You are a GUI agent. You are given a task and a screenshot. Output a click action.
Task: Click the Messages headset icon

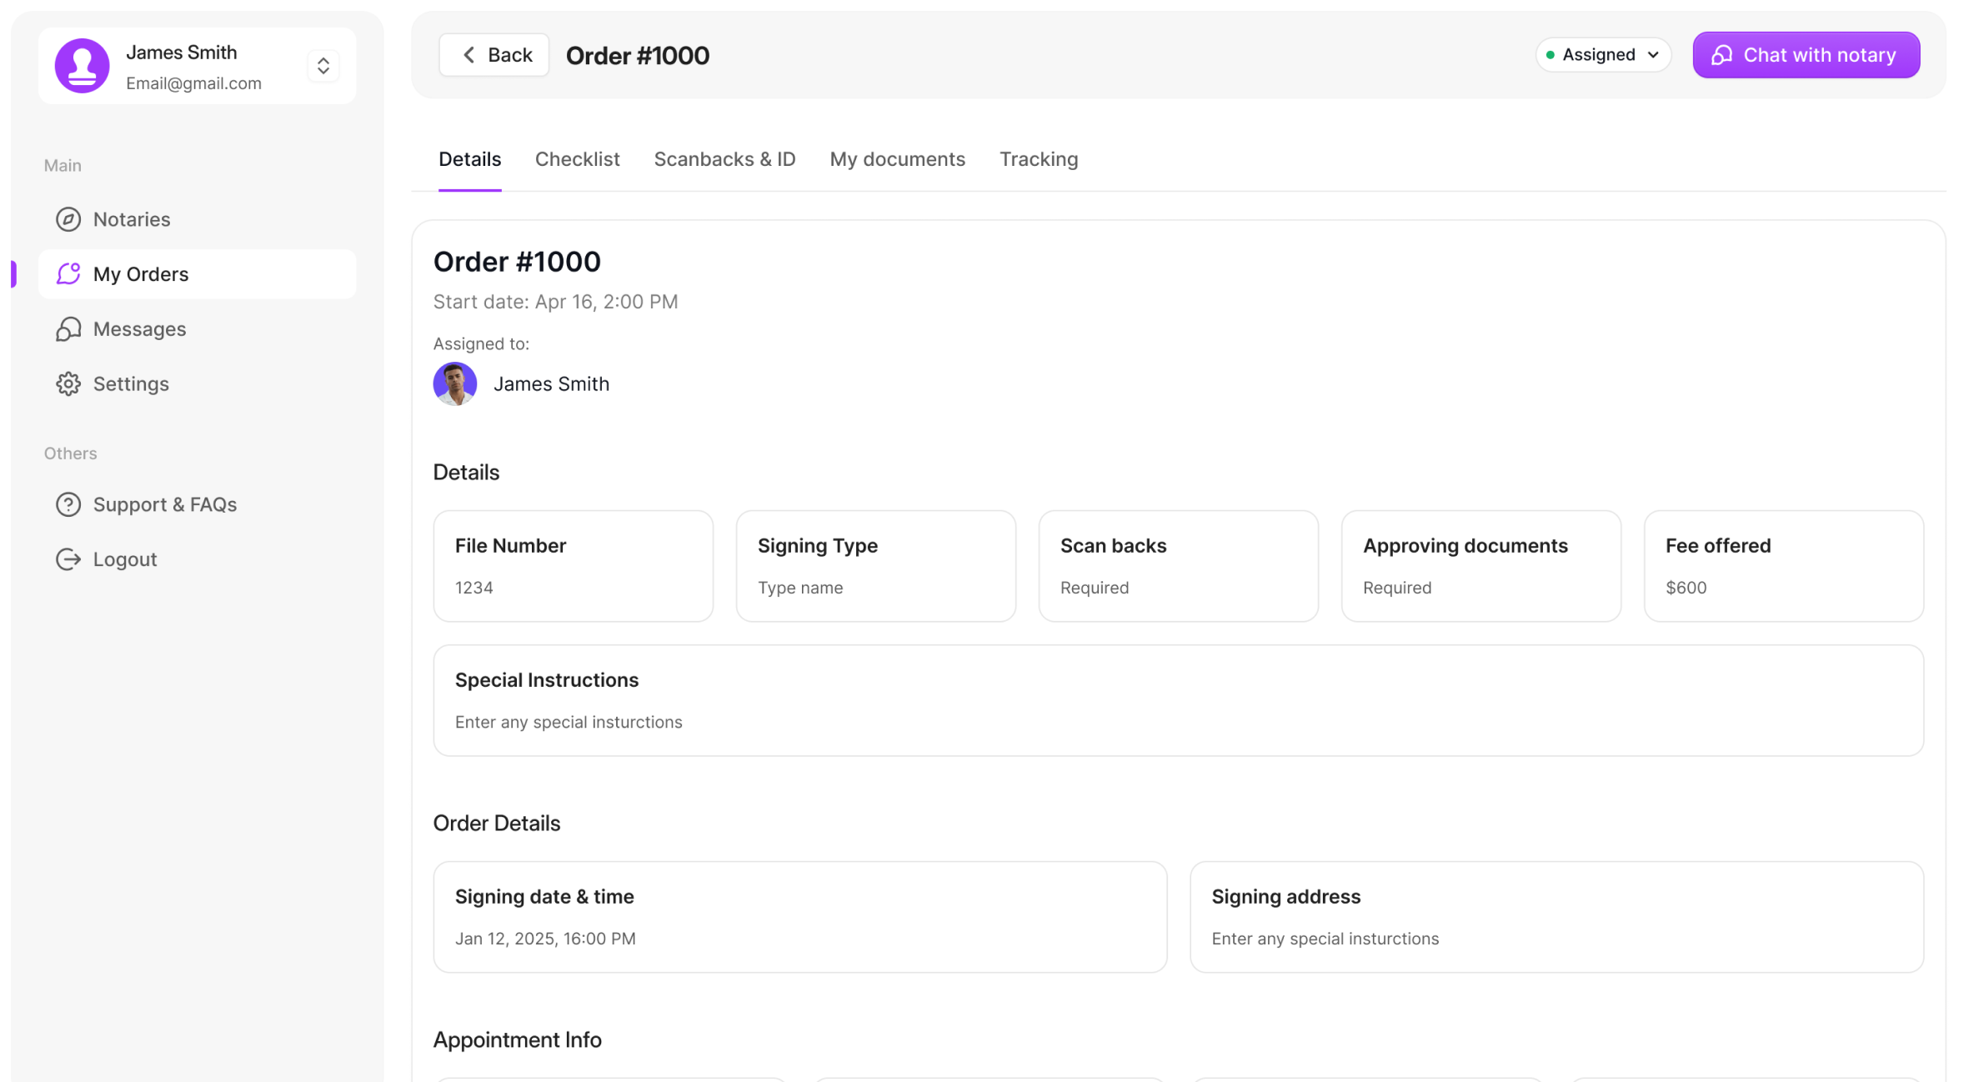tap(68, 329)
